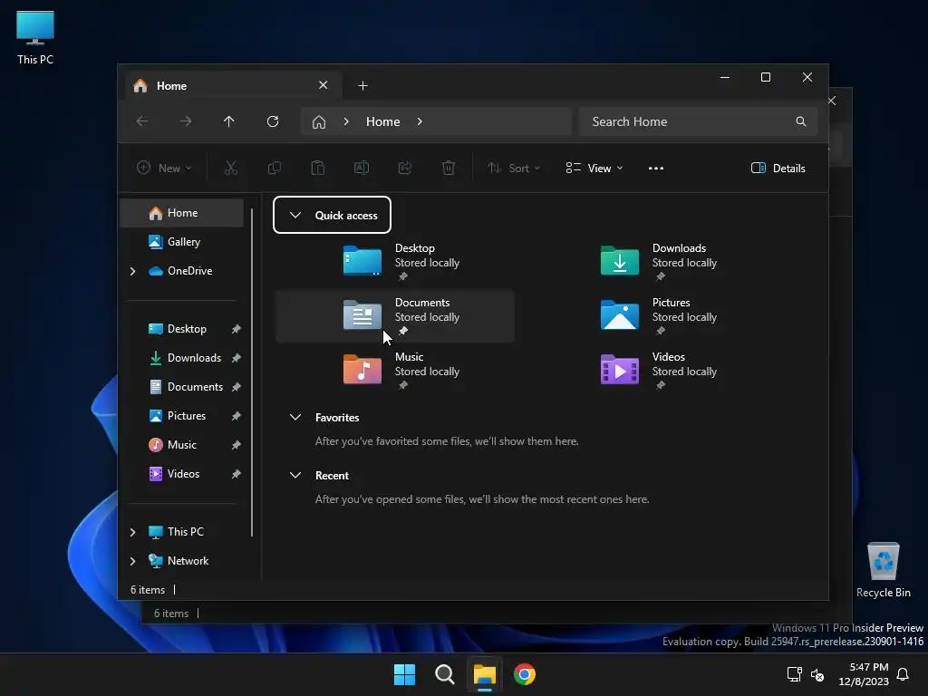Select the Recycle Bin desktop icon

pyautogui.click(x=883, y=570)
